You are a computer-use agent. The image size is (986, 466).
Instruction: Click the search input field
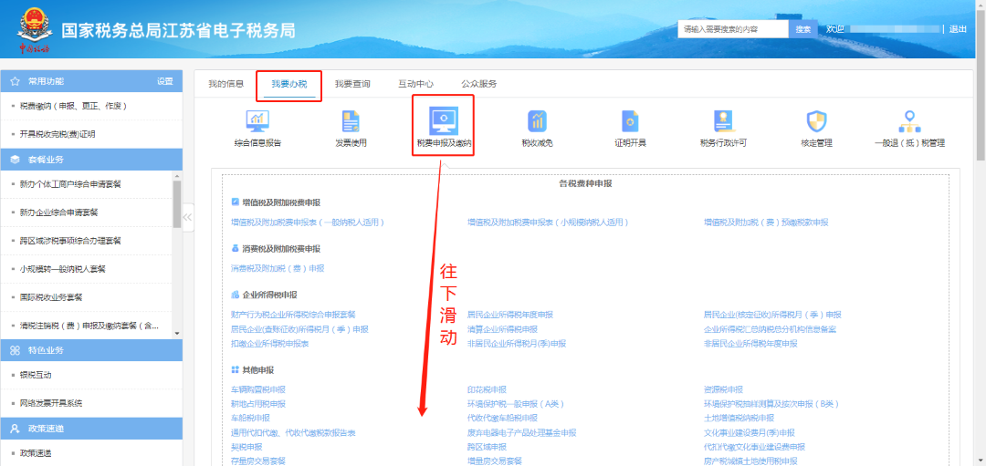click(x=733, y=29)
